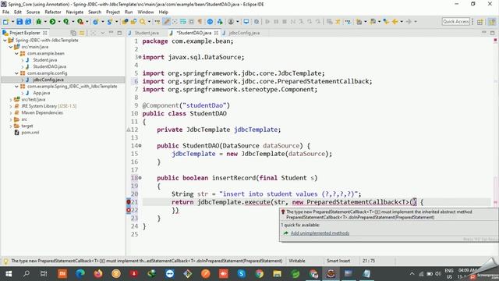Click Last Edit Location icon
Image resolution: width=499 pixels, height=281 pixels.
point(386,22)
